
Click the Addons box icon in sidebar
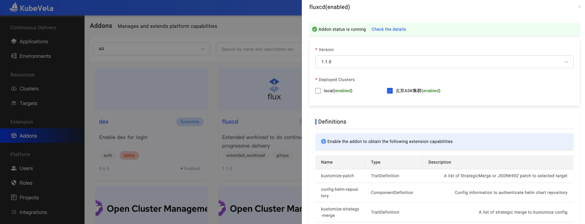[x=14, y=136]
